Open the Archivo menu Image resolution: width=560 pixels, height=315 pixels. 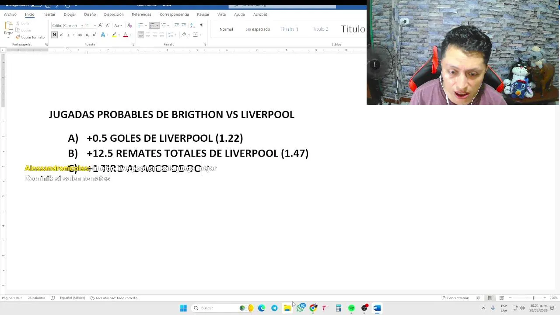(10, 14)
